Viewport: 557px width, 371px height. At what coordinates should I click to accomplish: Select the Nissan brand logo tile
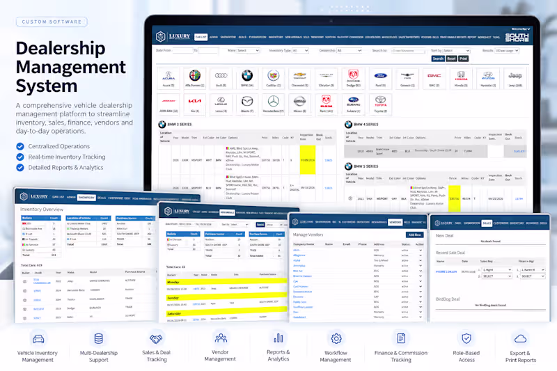click(x=300, y=104)
